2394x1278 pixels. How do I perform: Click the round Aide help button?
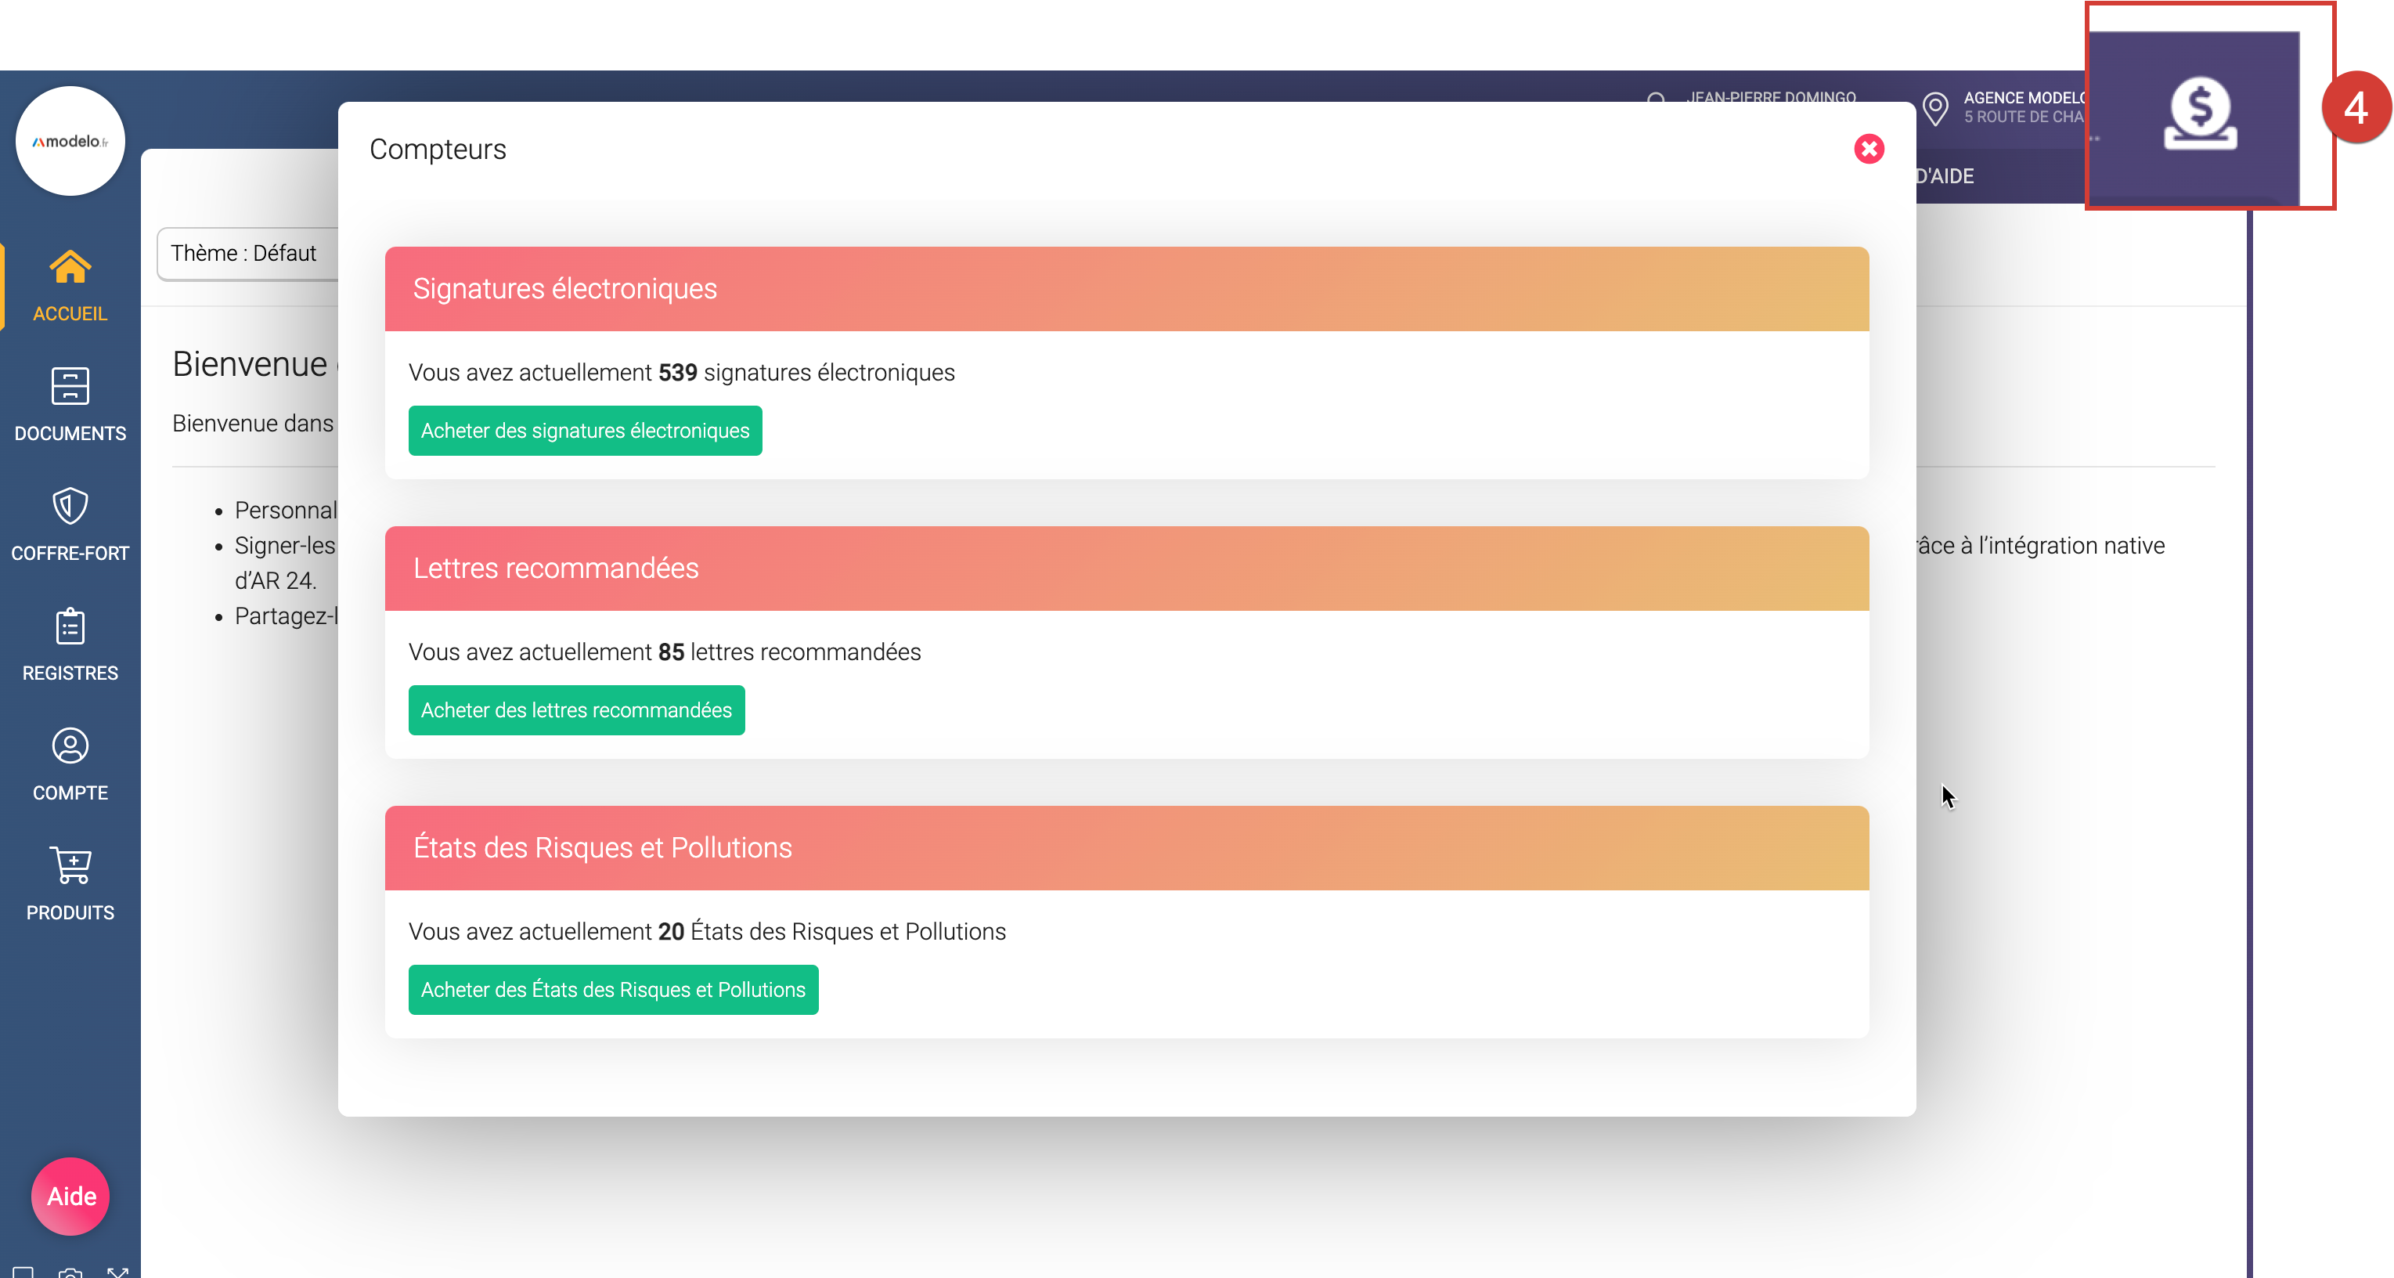tap(70, 1197)
